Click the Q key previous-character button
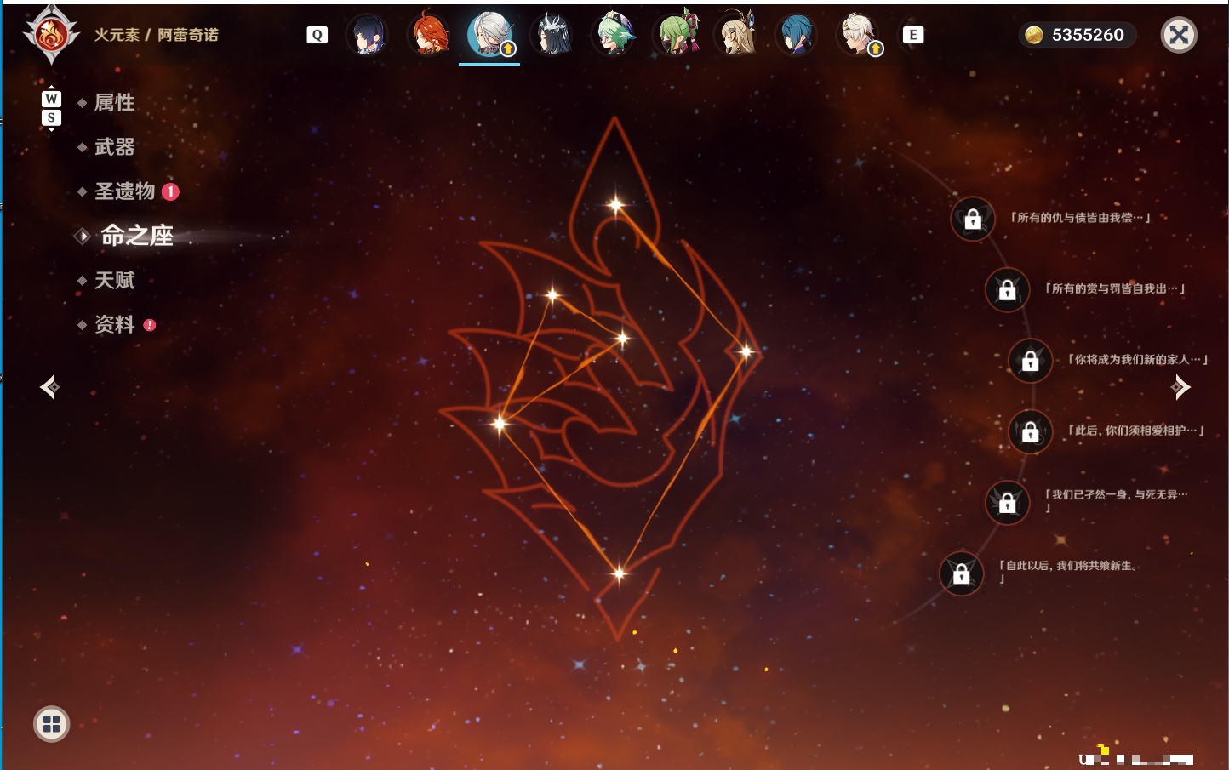Viewport: 1229px width, 770px height. pyautogui.click(x=317, y=35)
